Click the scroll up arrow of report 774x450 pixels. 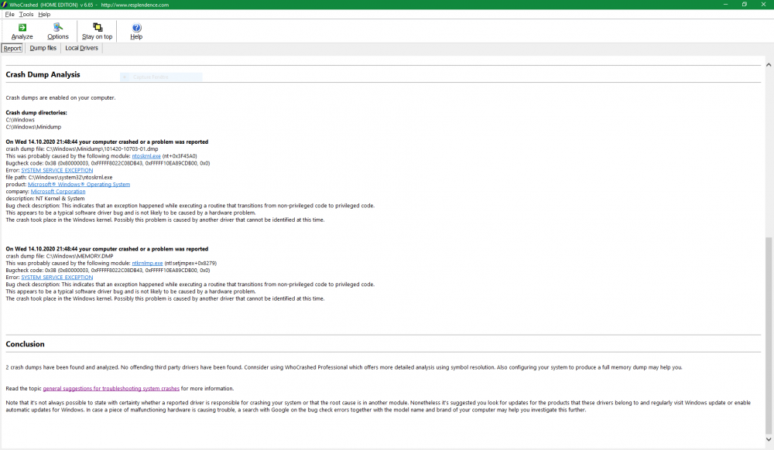(x=769, y=65)
